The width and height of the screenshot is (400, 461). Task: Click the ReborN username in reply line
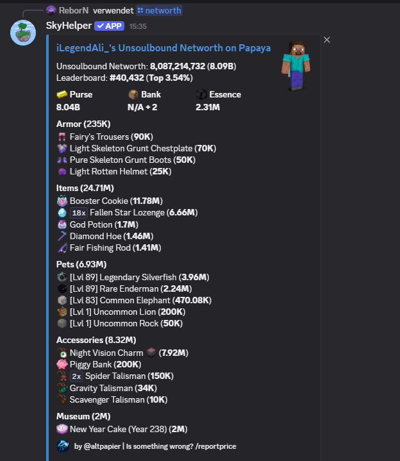pos(74,11)
